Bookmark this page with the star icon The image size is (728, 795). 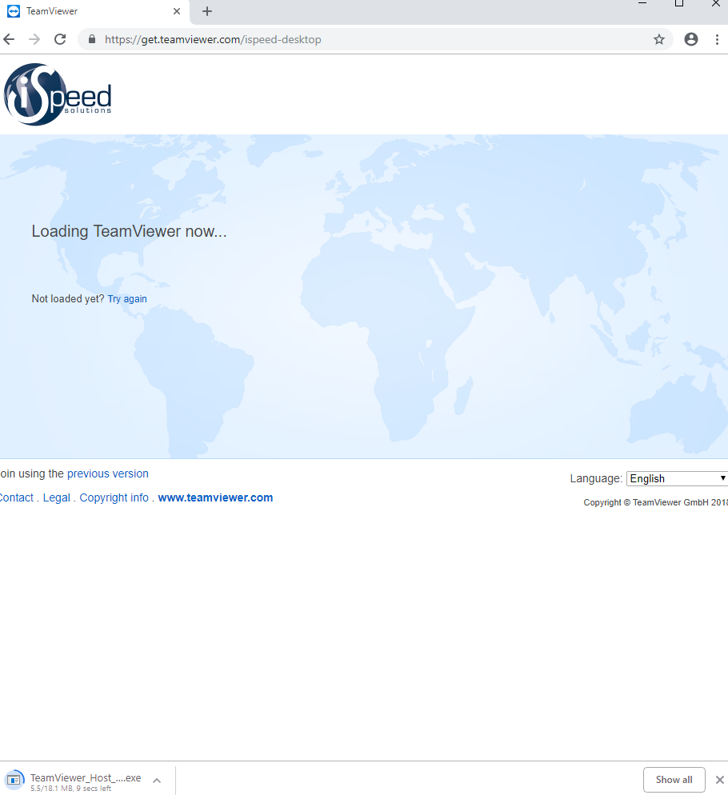pos(658,39)
